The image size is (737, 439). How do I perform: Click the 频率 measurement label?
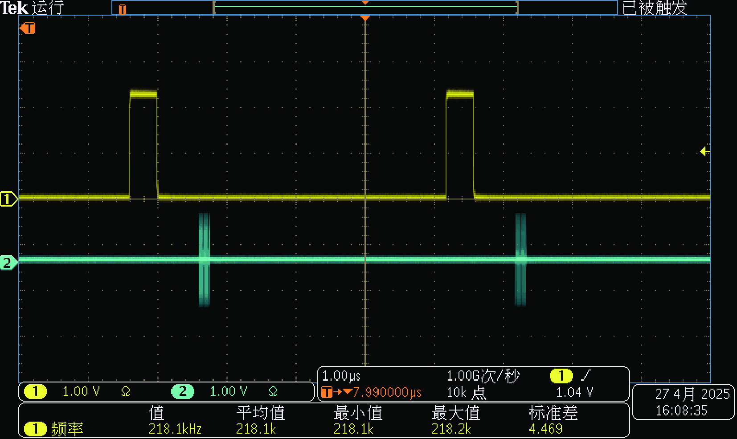tap(67, 429)
